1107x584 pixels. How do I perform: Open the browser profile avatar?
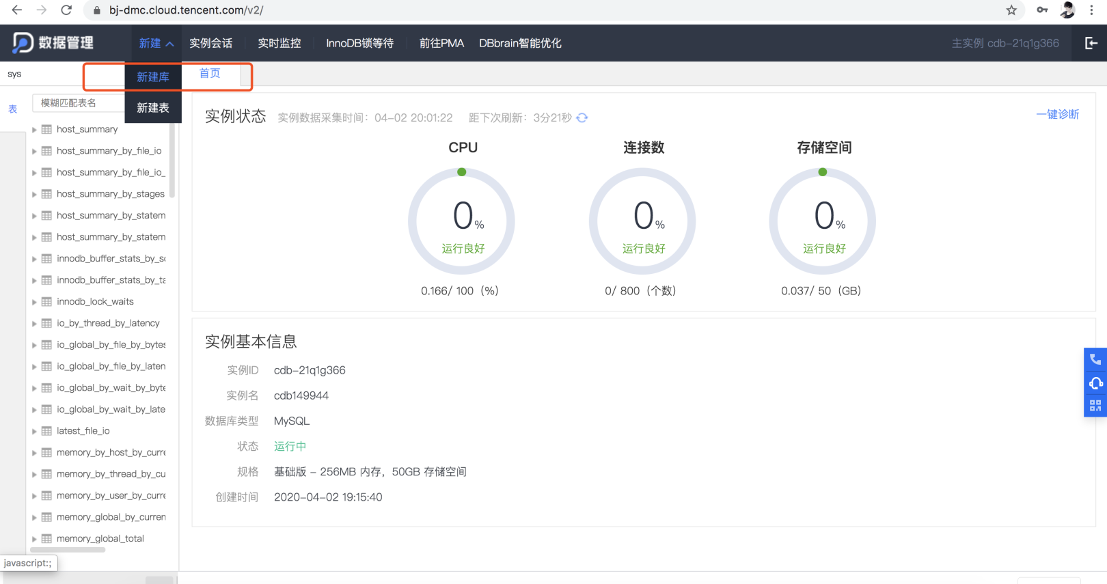pyautogui.click(x=1068, y=10)
